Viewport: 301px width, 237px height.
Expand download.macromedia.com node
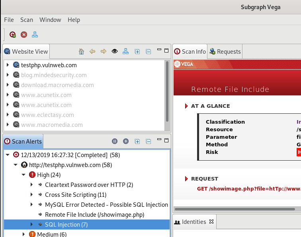8,85
